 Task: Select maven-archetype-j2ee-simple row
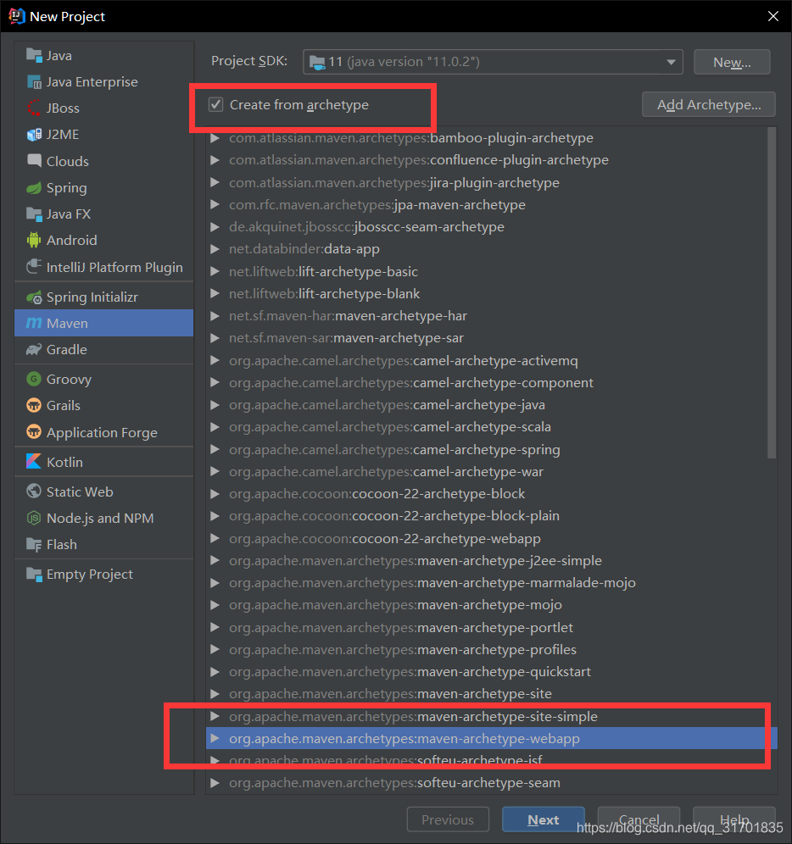491,560
